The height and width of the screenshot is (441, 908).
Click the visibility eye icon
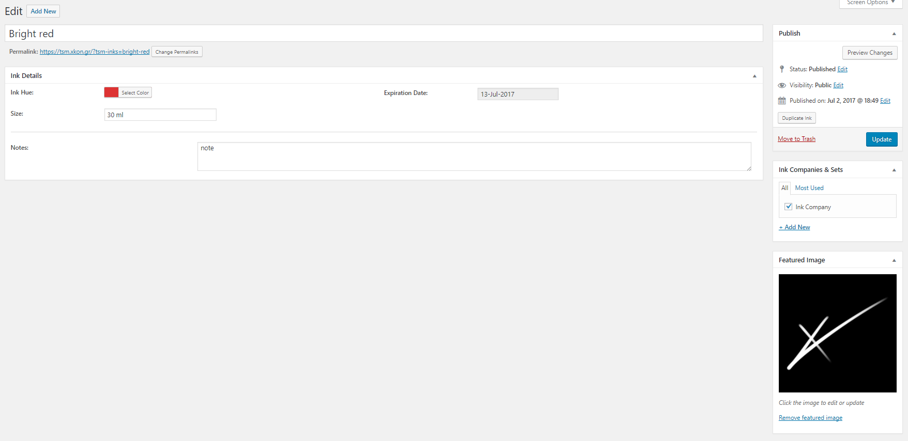click(x=782, y=85)
